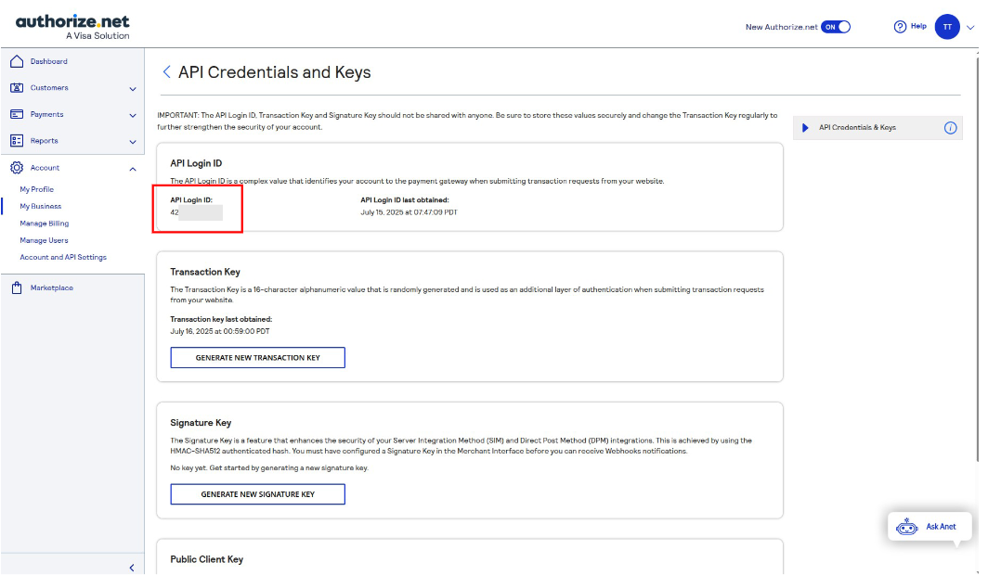Collapse the Account menu chevron

pos(132,169)
